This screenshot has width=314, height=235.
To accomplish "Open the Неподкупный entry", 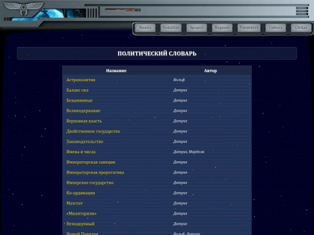I will click(80, 224).
